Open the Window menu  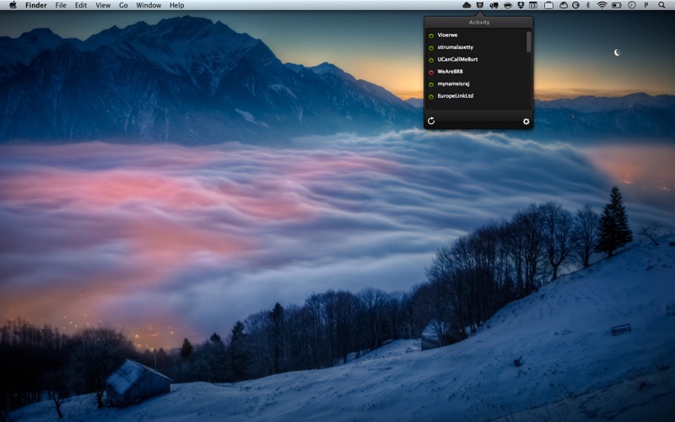pyautogui.click(x=148, y=5)
